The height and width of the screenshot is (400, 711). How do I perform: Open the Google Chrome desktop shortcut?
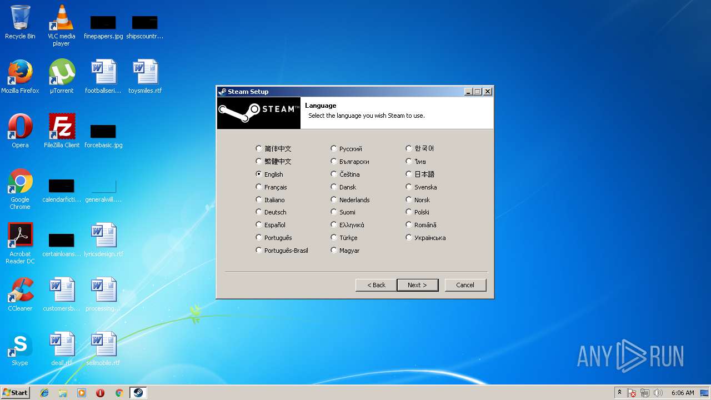click(20, 189)
